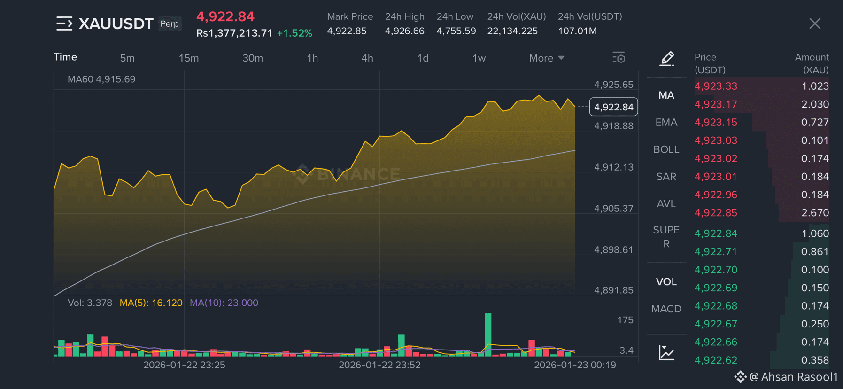Enable the BOLL indicator overlay
The height and width of the screenshot is (389, 843).
point(665,149)
